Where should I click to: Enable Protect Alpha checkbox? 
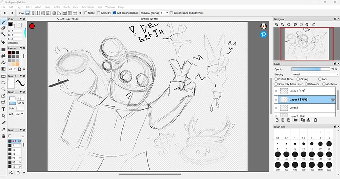[276, 79]
